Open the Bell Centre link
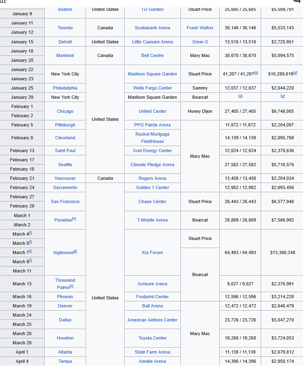The image size is (303, 366). tap(152, 55)
